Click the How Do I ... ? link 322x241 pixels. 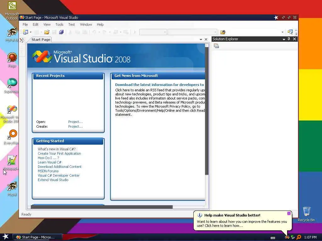[x=48, y=158]
